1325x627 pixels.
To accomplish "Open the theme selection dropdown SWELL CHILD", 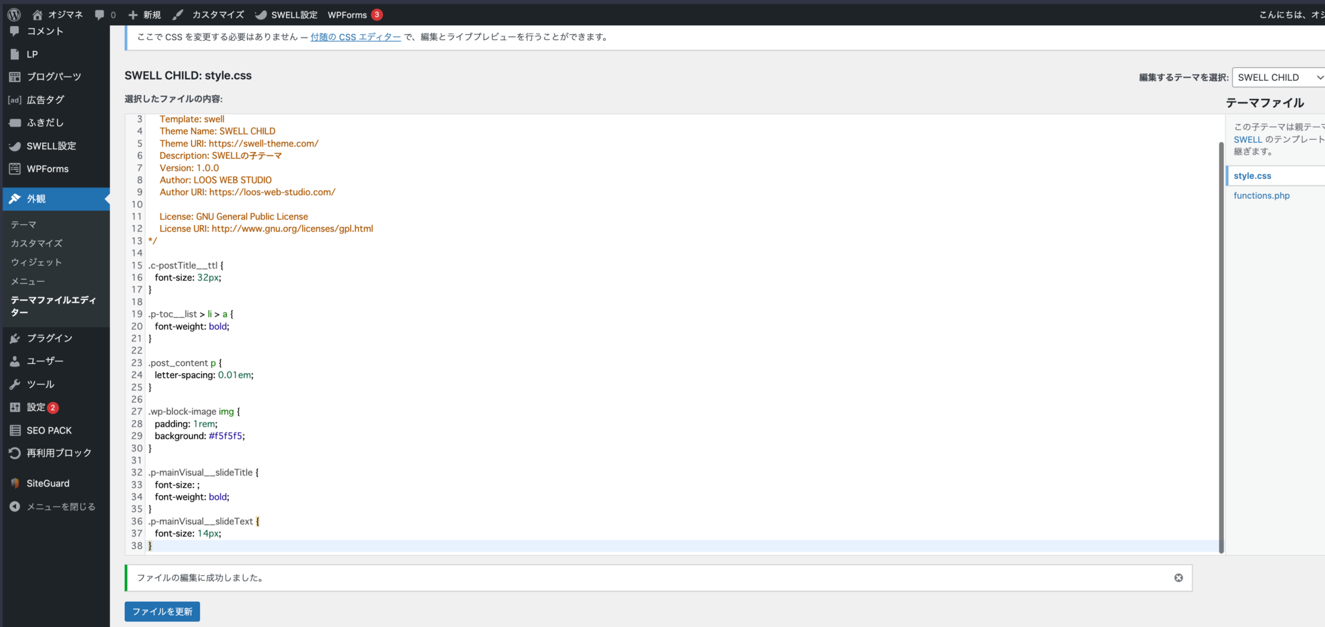I will coord(1279,78).
